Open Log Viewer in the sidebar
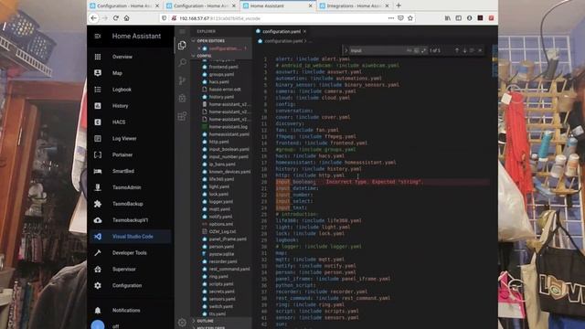The width and height of the screenshot is (585, 329). (124, 138)
